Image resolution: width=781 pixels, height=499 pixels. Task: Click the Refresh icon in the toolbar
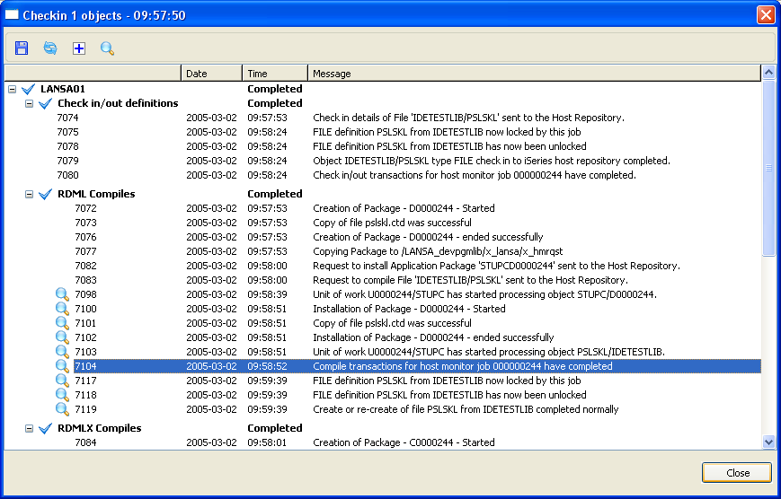(50, 48)
